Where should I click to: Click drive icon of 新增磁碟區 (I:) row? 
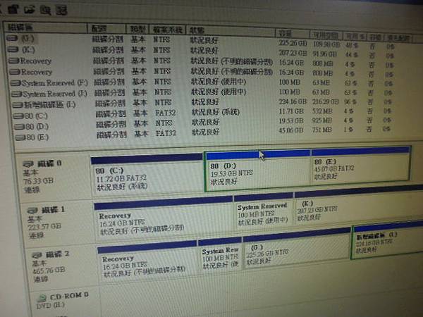pos(18,105)
